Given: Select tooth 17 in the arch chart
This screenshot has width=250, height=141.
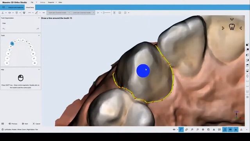Looking at the screenshot, I should click(7, 58).
